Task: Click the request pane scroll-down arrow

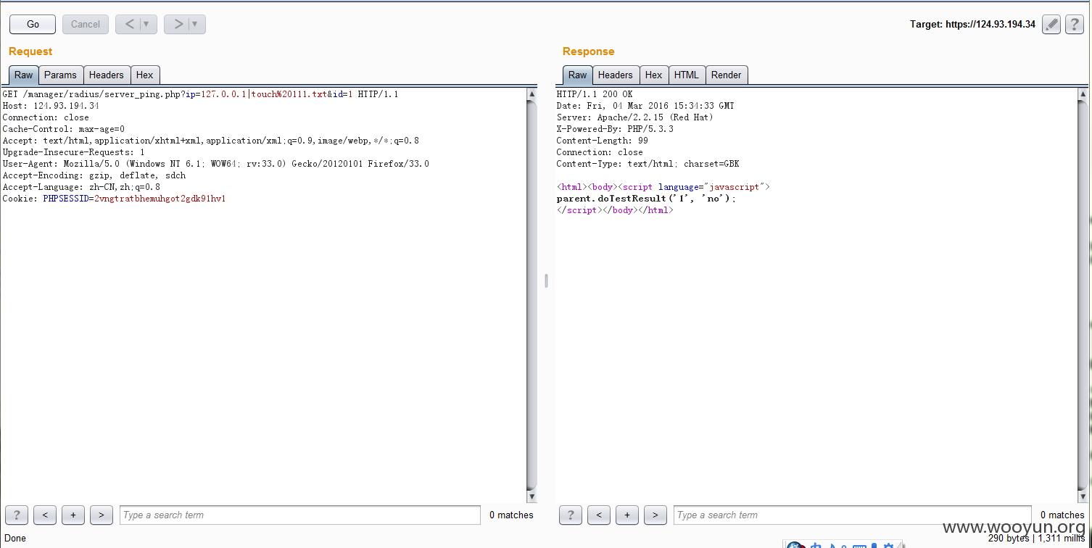Action: click(x=531, y=497)
